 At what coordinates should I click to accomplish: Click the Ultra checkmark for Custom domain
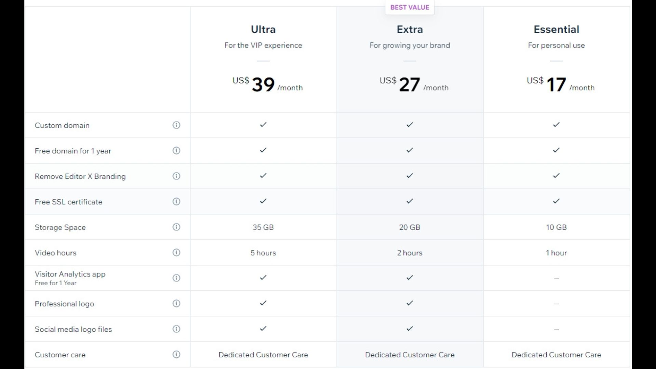tap(263, 125)
